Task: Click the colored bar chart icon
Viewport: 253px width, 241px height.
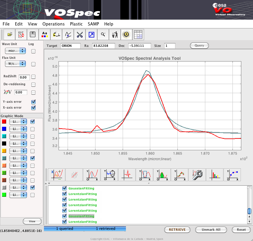Action: pos(215,175)
